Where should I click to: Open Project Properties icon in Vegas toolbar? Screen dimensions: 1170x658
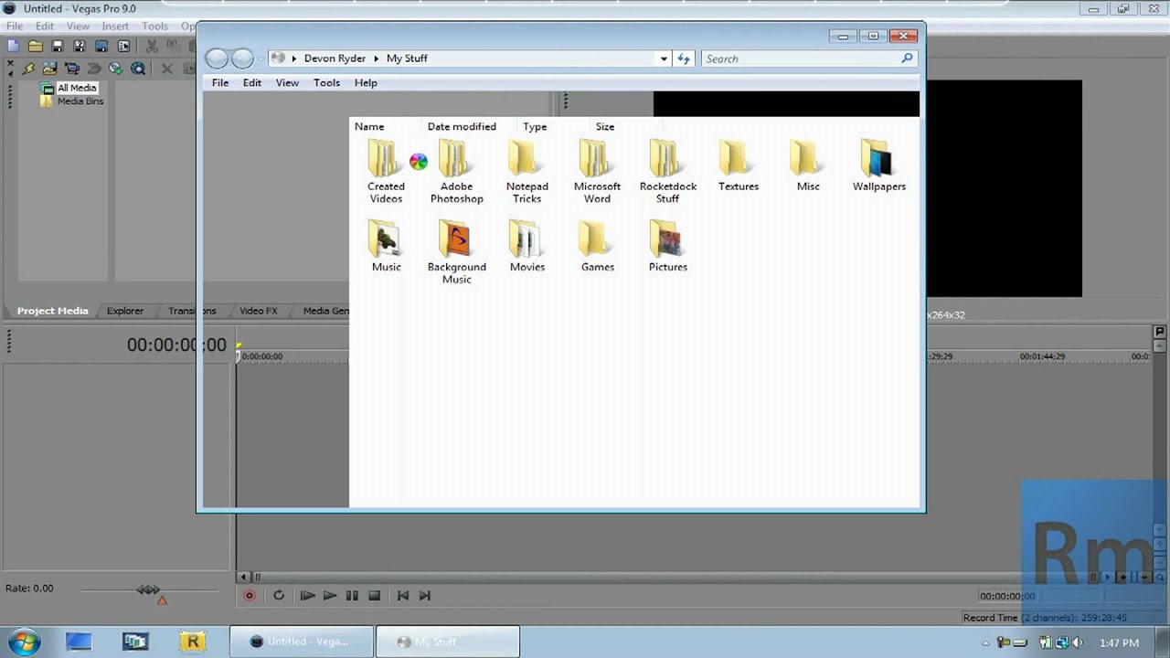point(123,46)
